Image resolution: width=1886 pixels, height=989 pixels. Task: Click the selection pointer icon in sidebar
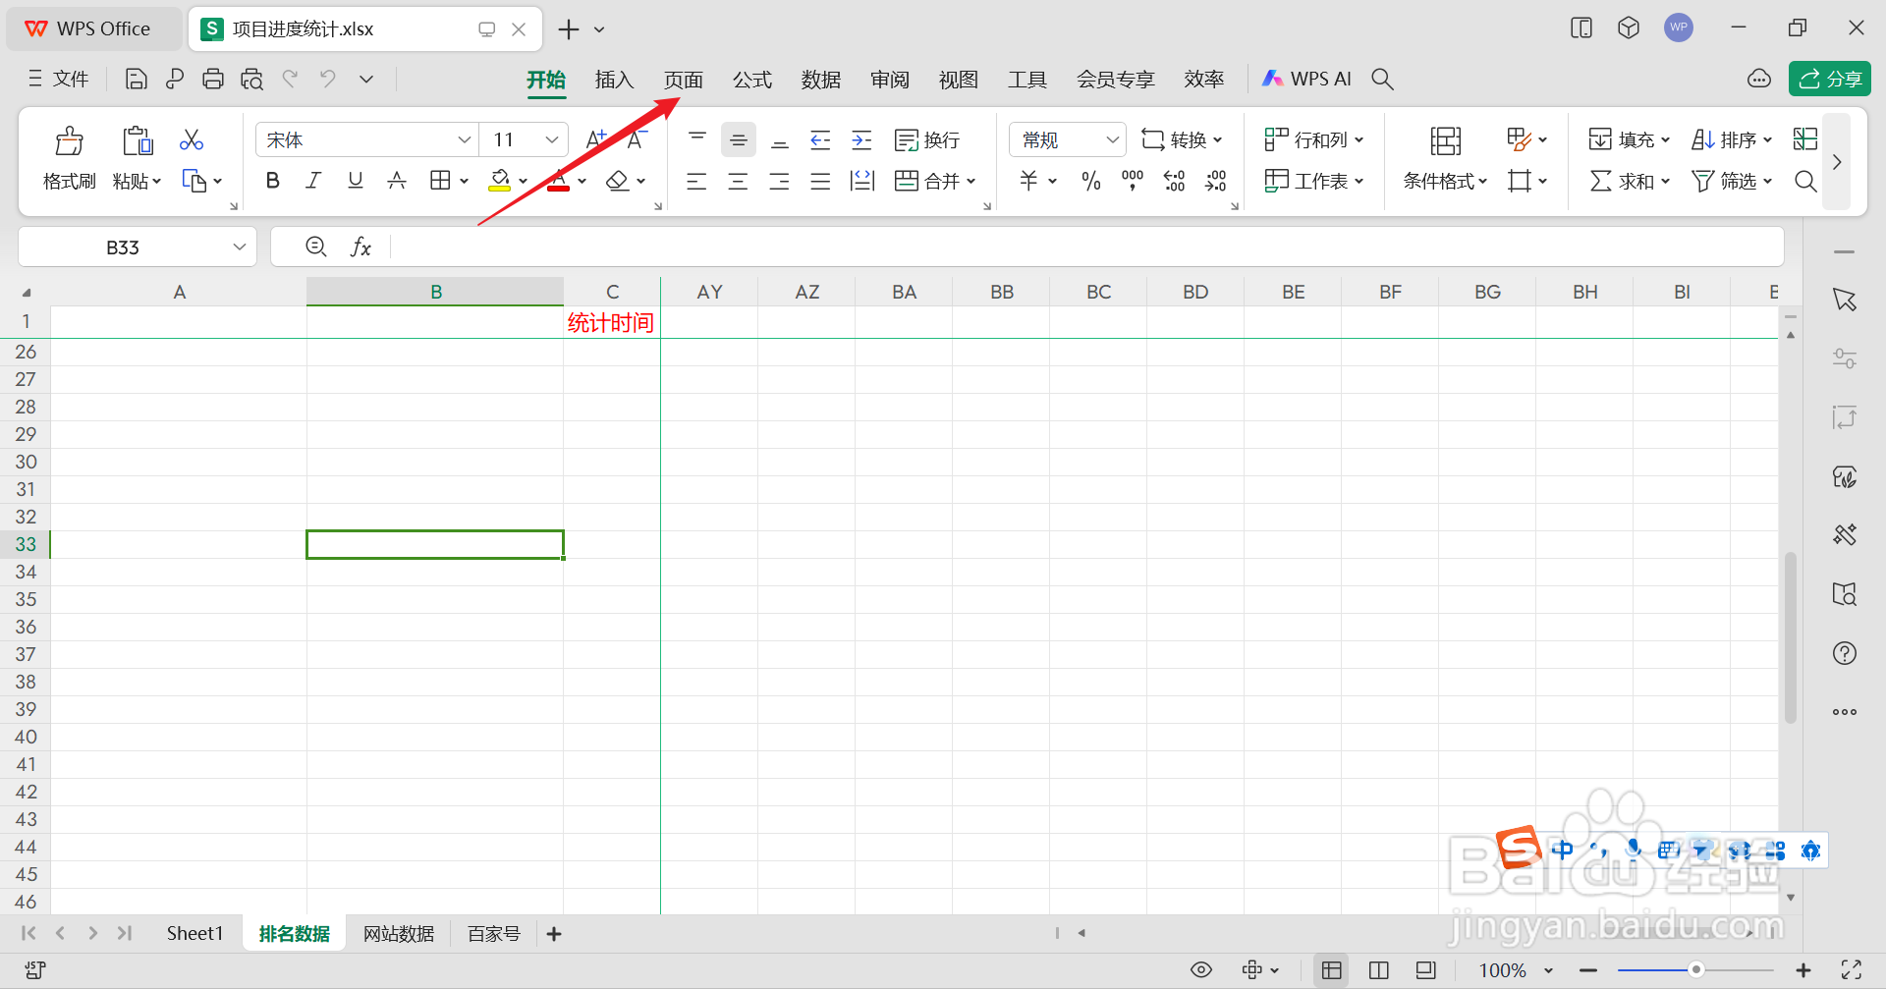coord(1845,300)
